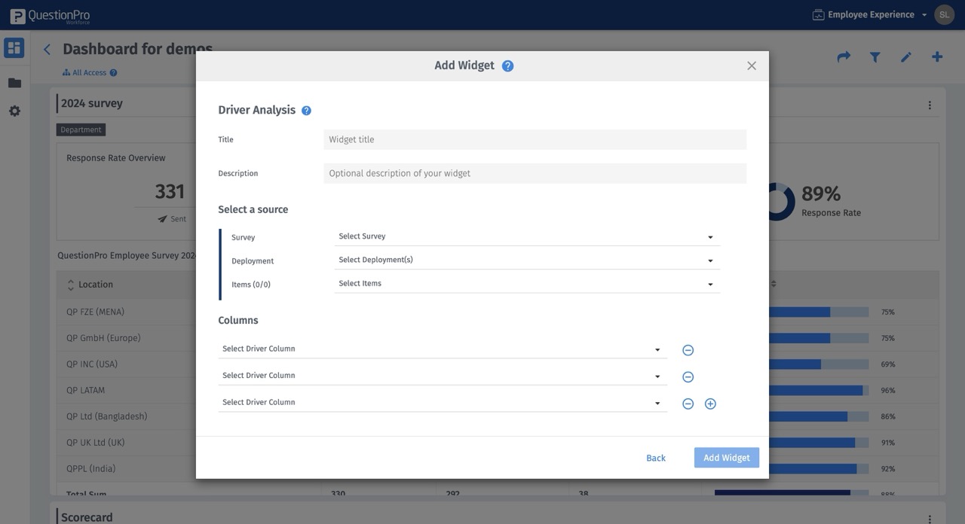The image size is (965, 524).
Task: Open the Scorecard section kebab menu
Action: (930, 519)
